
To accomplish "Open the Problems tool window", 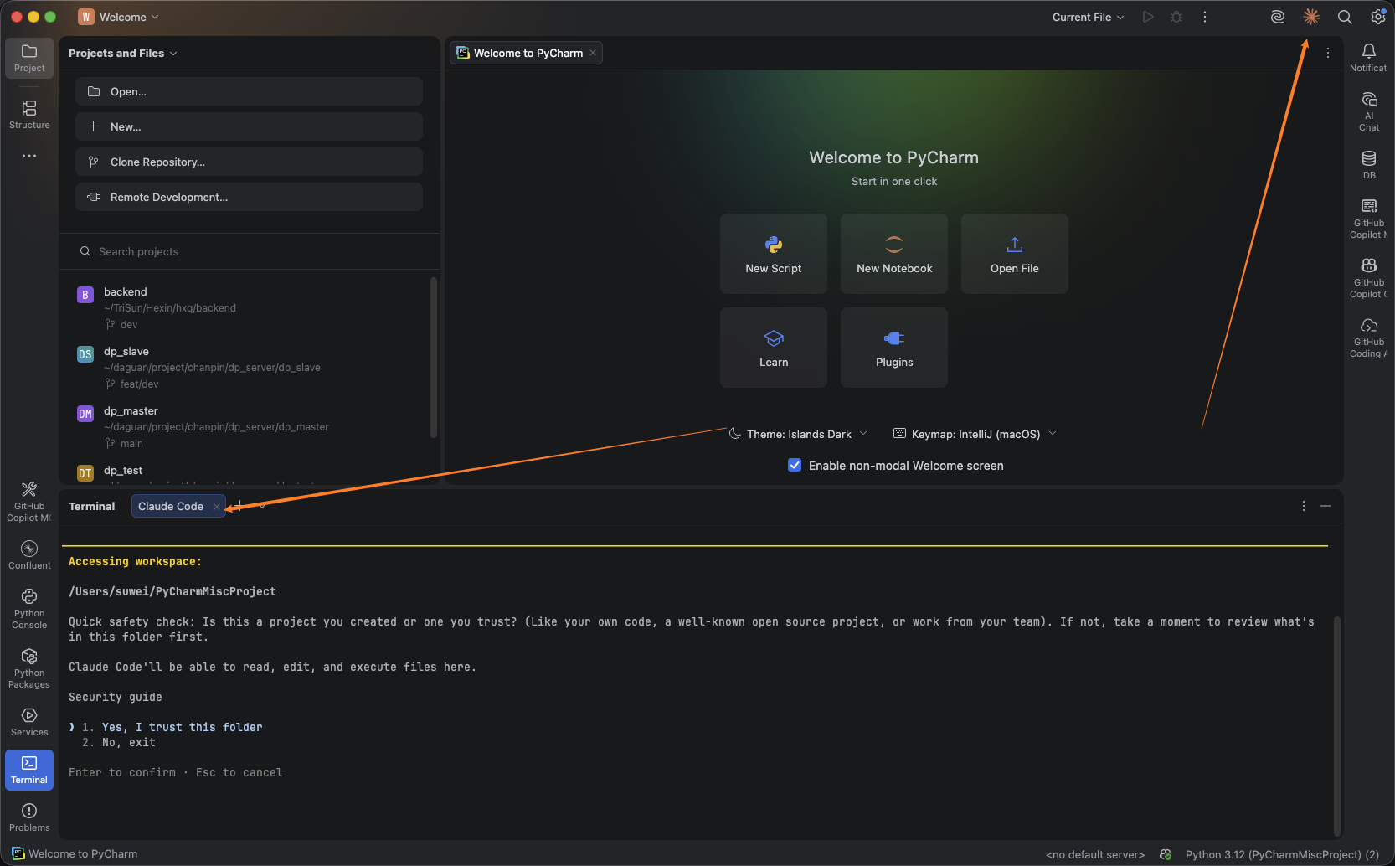I will [29, 817].
